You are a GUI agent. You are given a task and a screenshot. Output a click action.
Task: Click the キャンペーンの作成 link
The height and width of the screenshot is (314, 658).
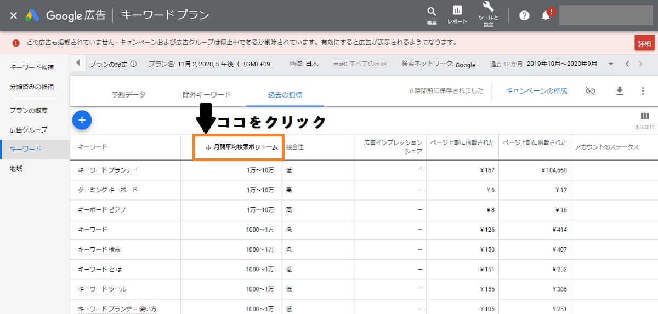coord(536,91)
